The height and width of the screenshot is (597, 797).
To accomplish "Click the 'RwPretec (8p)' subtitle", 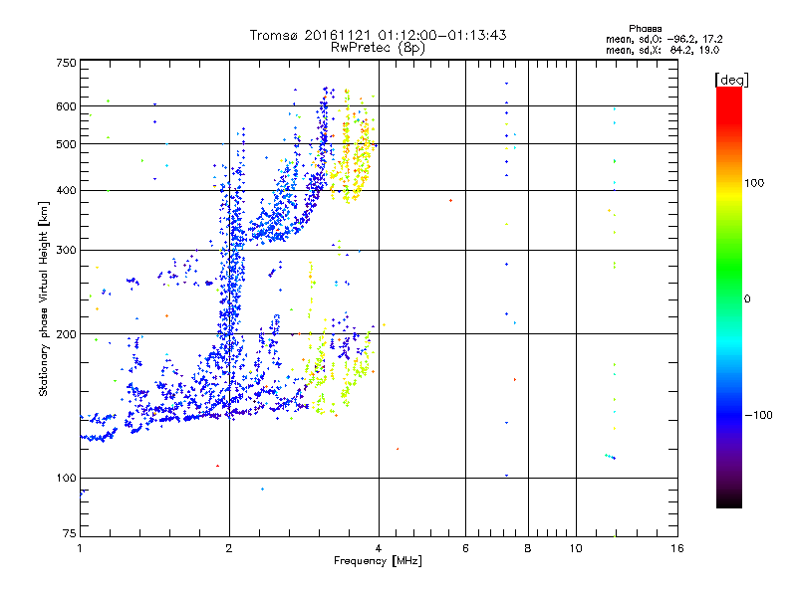I will [x=378, y=48].
